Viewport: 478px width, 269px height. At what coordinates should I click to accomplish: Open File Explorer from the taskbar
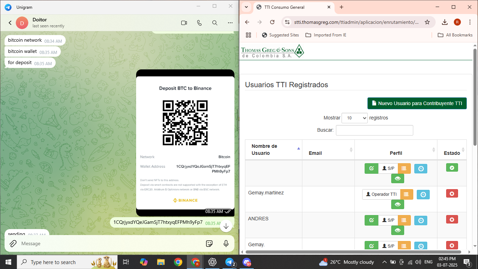(x=161, y=262)
